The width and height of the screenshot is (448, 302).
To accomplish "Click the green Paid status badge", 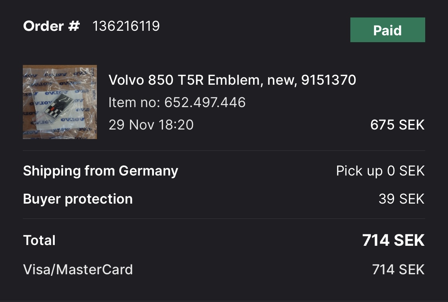I will coord(388,30).
